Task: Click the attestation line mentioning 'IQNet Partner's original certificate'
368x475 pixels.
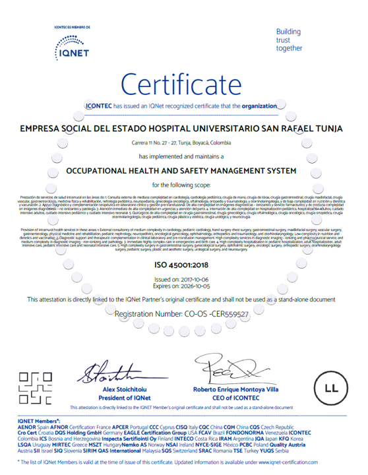Action: (181, 300)
